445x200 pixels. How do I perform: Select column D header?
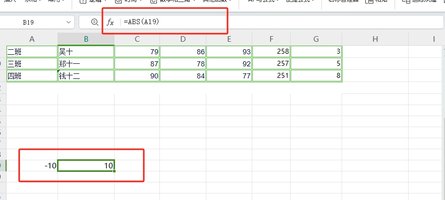tap(183, 39)
